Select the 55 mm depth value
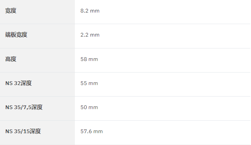Screen dimensions: 251x145 [89, 83]
